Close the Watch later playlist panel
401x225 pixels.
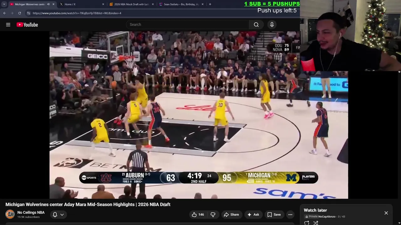pos(386,213)
